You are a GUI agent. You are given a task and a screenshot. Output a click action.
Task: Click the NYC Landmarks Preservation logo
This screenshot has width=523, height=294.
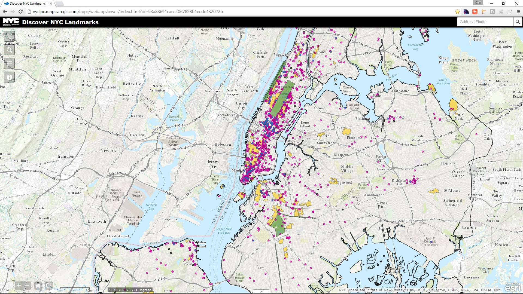point(11,22)
